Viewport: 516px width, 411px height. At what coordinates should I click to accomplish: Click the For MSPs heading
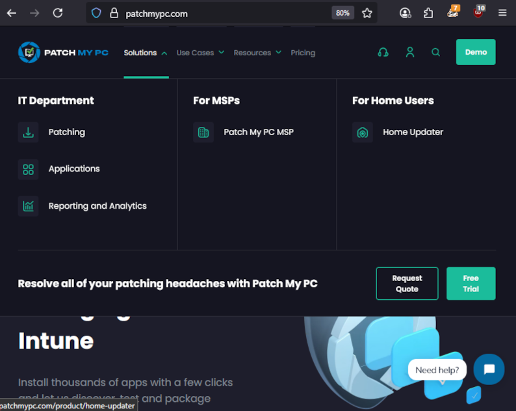coord(216,100)
